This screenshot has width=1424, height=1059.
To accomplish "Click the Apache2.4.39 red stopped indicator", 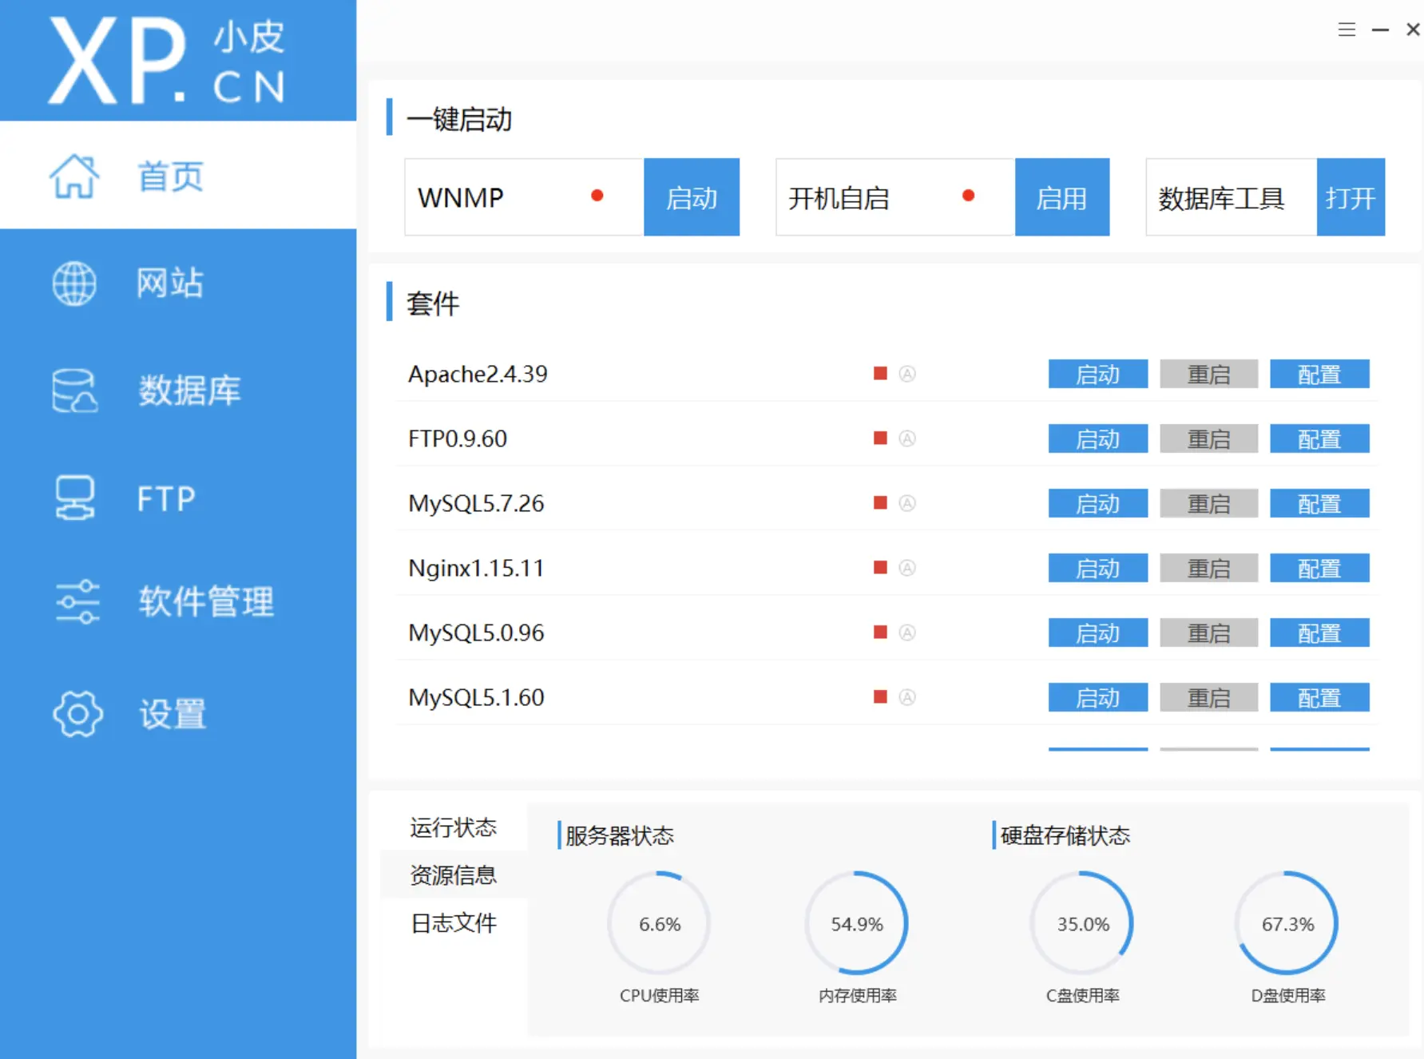I will click(x=880, y=373).
